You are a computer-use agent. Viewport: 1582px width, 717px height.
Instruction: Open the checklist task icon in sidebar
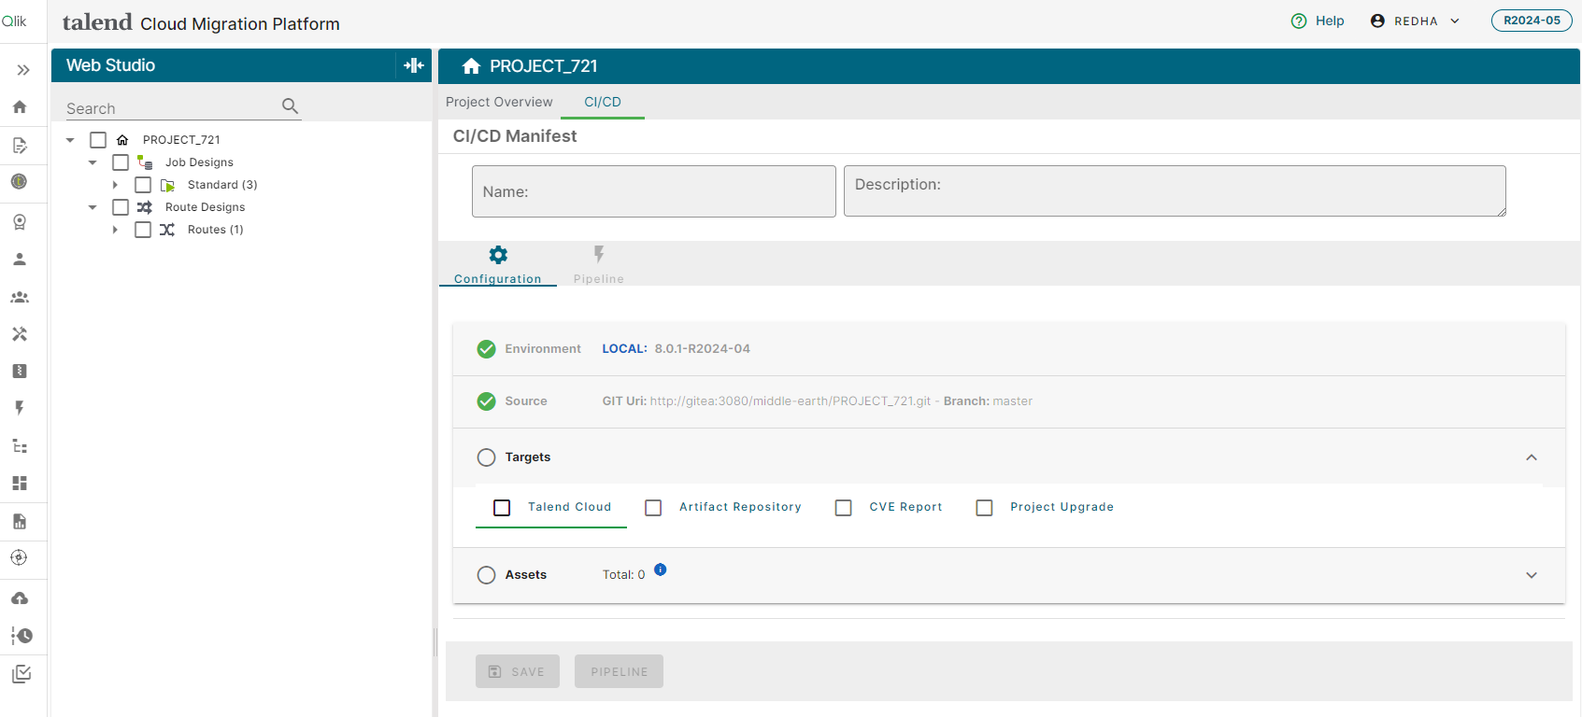[x=21, y=674]
